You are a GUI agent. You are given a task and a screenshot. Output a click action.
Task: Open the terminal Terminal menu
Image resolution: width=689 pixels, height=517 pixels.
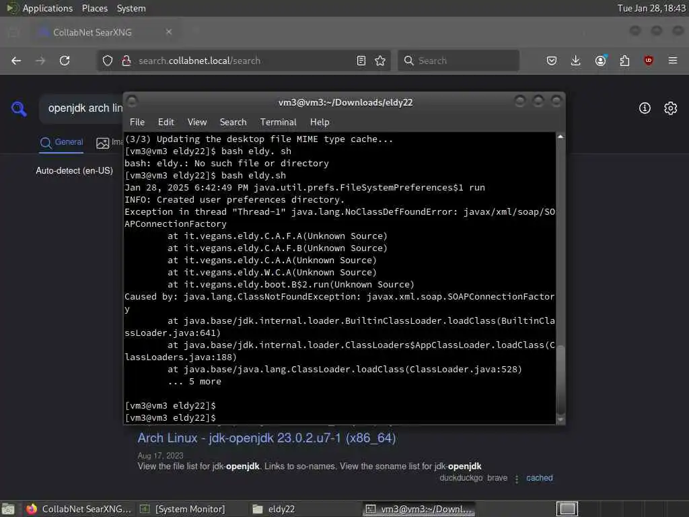coord(278,123)
